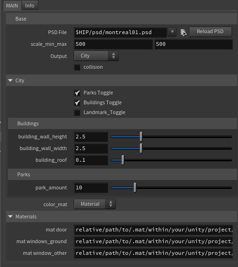The width and height of the screenshot is (238, 267).
Task: Click the Parks section header
Action: coord(122,174)
